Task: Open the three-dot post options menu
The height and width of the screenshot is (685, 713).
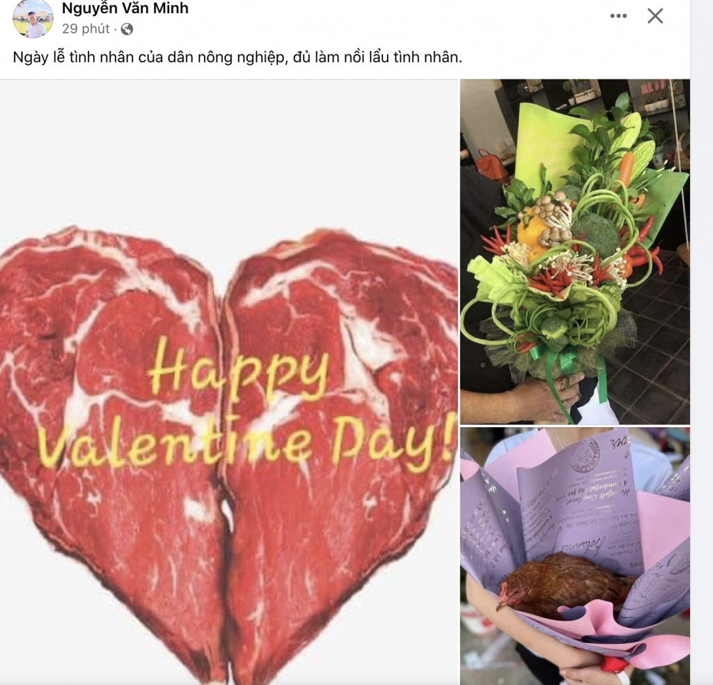Action: point(618,16)
